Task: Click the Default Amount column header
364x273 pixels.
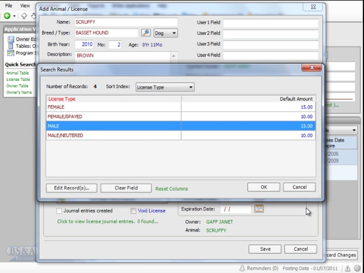Action: click(248, 99)
